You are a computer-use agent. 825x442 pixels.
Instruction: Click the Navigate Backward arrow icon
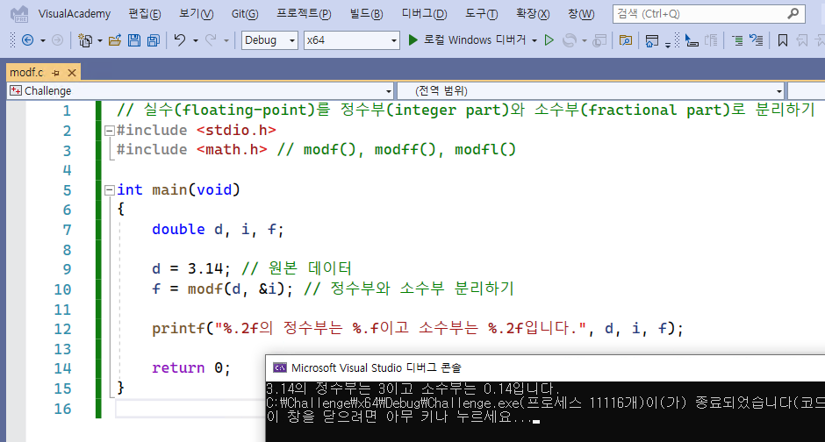[x=27, y=40]
